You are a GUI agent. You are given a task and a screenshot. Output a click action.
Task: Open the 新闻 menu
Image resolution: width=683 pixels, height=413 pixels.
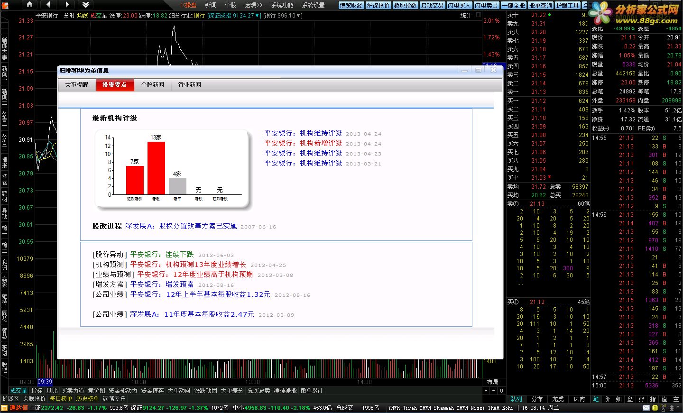point(211,5)
